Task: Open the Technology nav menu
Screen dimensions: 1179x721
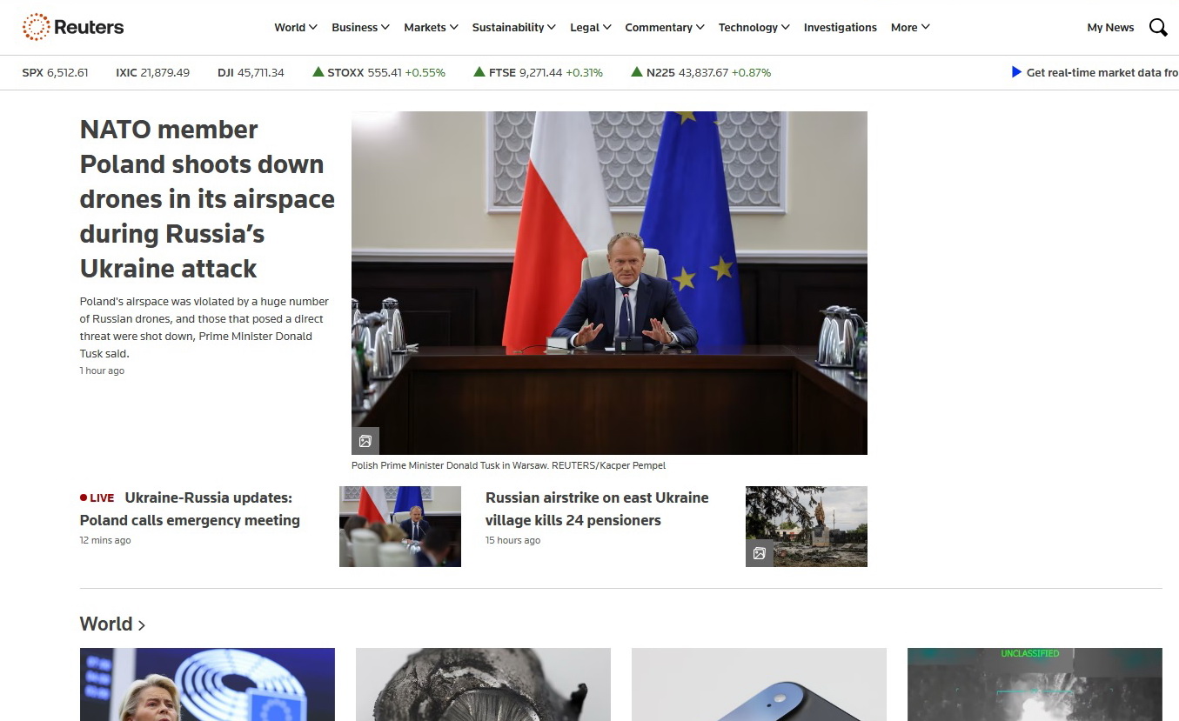Action: (754, 28)
